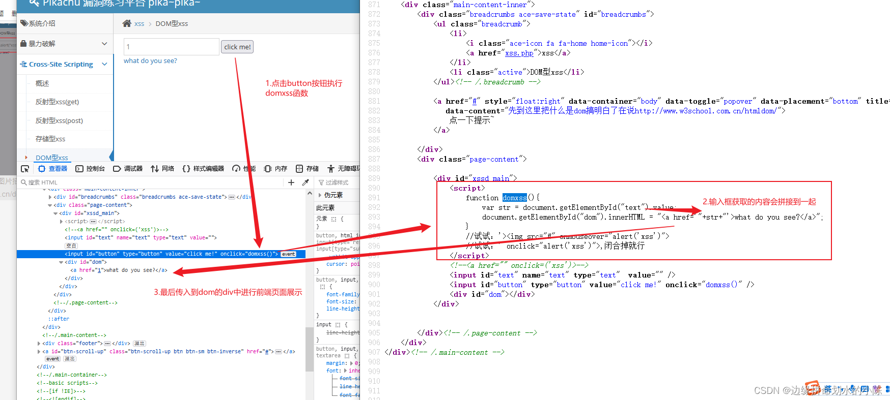Image resolution: width=890 pixels, height=400 pixels.
Task: Click the 溢出 badge beside footer div
Action: click(x=140, y=344)
